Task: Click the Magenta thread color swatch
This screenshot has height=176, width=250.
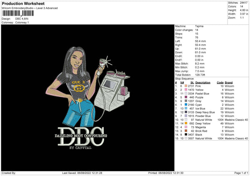Action: (x=185, y=127)
